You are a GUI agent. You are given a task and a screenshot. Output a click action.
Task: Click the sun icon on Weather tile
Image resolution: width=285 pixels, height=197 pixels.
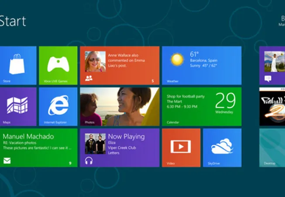coord(177,60)
